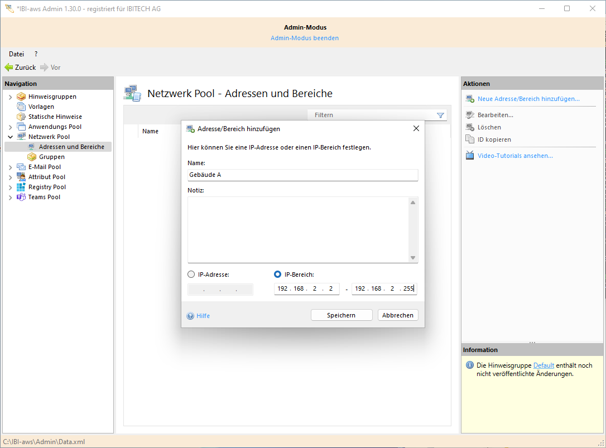606x448 pixels.
Task: Click the filter funnel icon
Action: 440,115
